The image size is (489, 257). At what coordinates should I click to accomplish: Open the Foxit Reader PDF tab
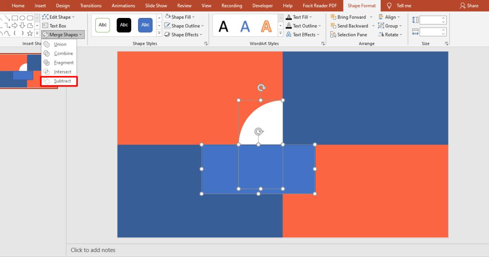click(x=319, y=5)
